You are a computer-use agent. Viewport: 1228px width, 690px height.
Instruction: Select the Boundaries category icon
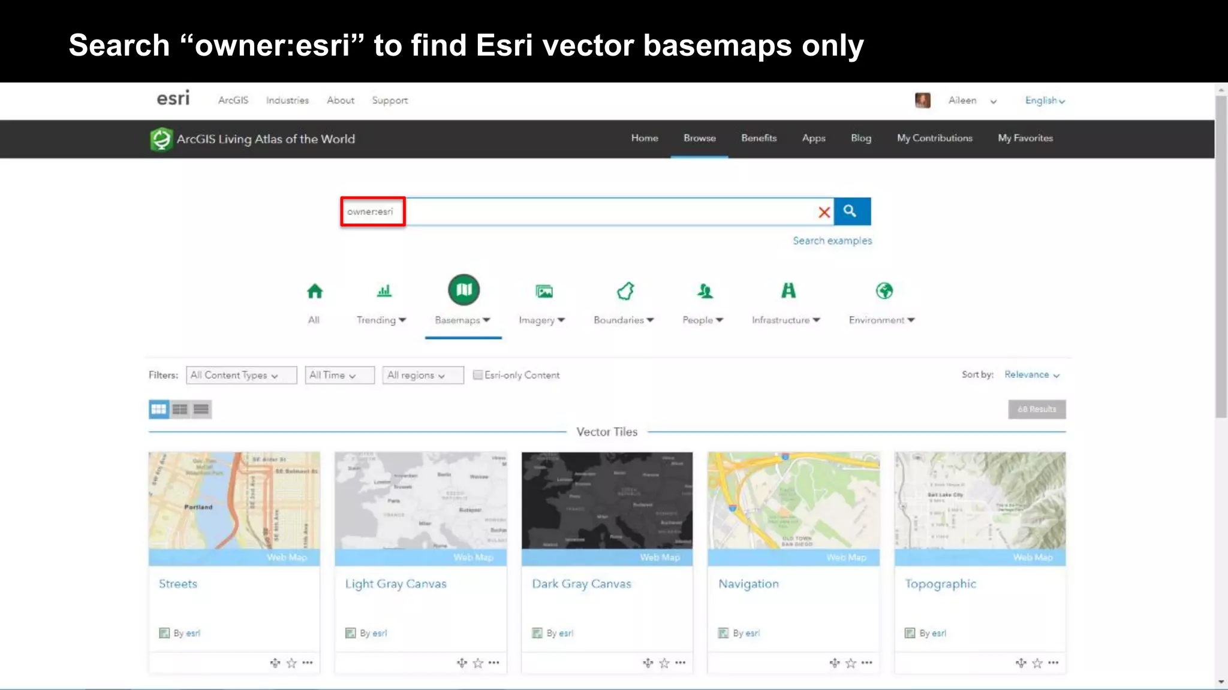pyautogui.click(x=625, y=291)
